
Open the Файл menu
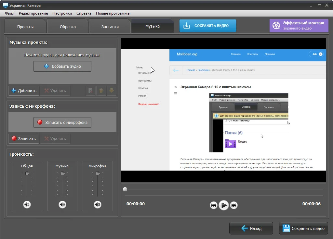pos(10,13)
